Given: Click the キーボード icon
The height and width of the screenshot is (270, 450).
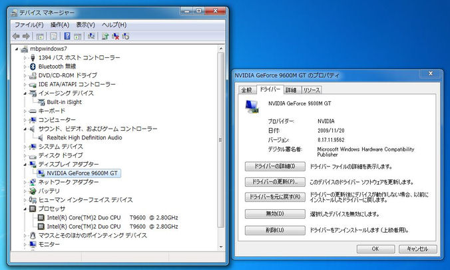Looking at the screenshot, I should click(x=33, y=111).
